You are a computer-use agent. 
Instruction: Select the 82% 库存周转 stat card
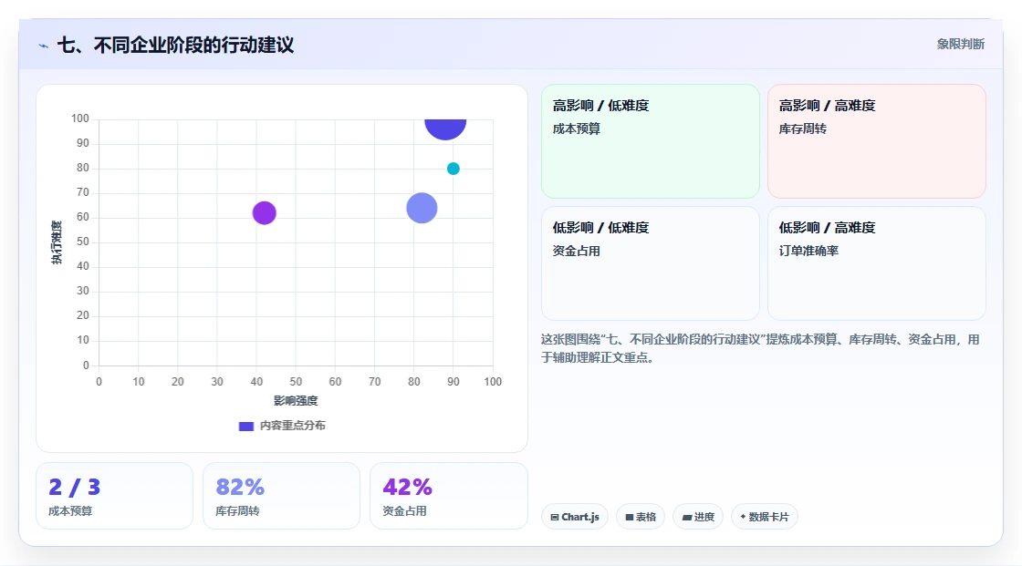pyautogui.click(x=282, y=497)
